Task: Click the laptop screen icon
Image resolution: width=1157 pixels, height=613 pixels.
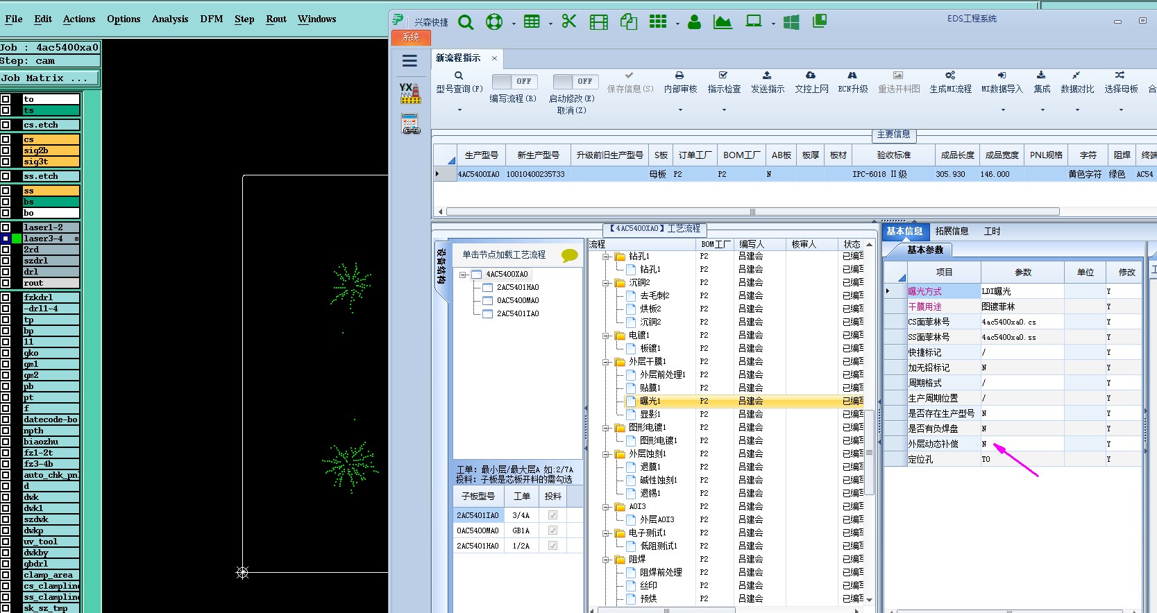Action: (x=754, y=21)
